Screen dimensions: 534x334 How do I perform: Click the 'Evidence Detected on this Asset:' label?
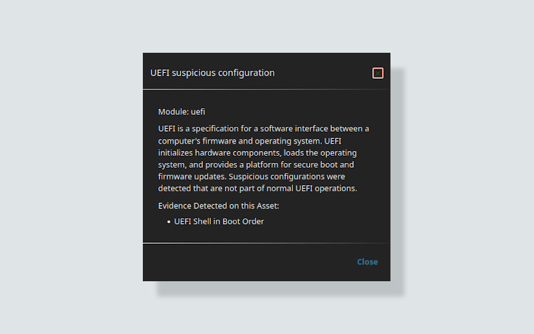click(x=218, y=206)
